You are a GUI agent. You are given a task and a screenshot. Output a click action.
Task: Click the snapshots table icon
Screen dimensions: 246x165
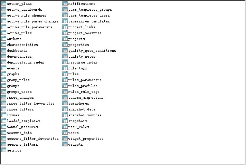point(65,121)
